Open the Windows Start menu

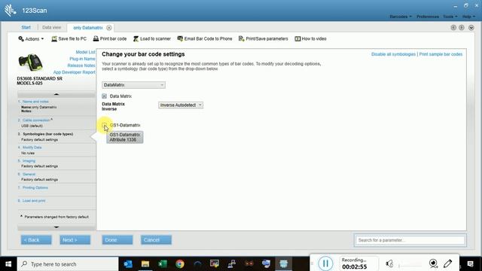pyautogui.click(x=8, y=264)
